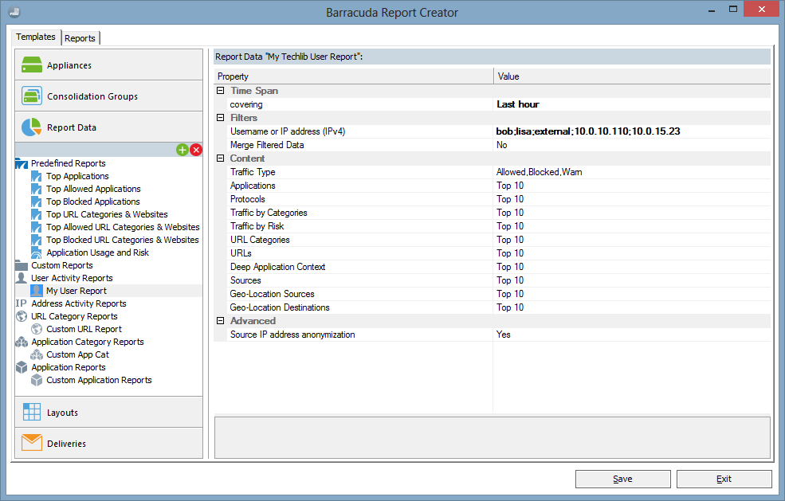Viewport: 785px width, 501px height.
Task: Click icon beside Top Allowed URL Categories & Websites
Action: point(37,227)
